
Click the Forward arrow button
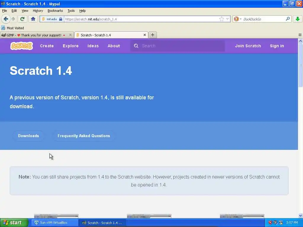pos(13,19)
